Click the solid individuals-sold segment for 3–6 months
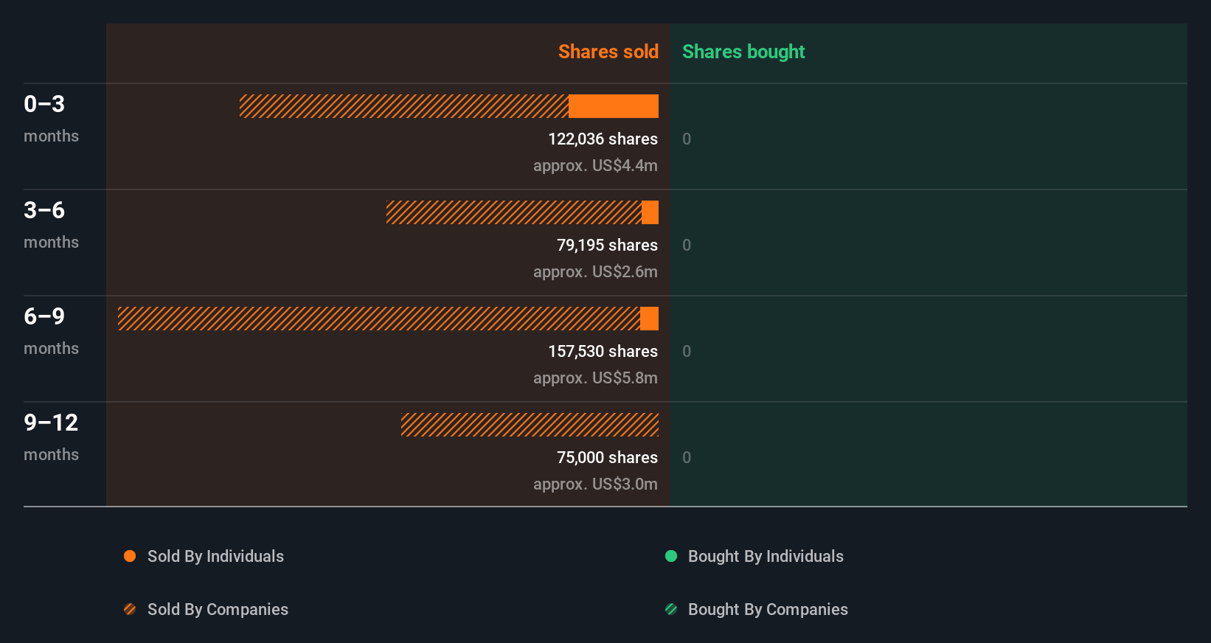 click(x=650, y=212)
